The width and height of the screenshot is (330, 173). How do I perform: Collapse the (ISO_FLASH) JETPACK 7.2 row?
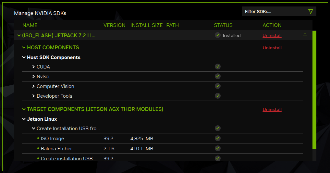19,36
